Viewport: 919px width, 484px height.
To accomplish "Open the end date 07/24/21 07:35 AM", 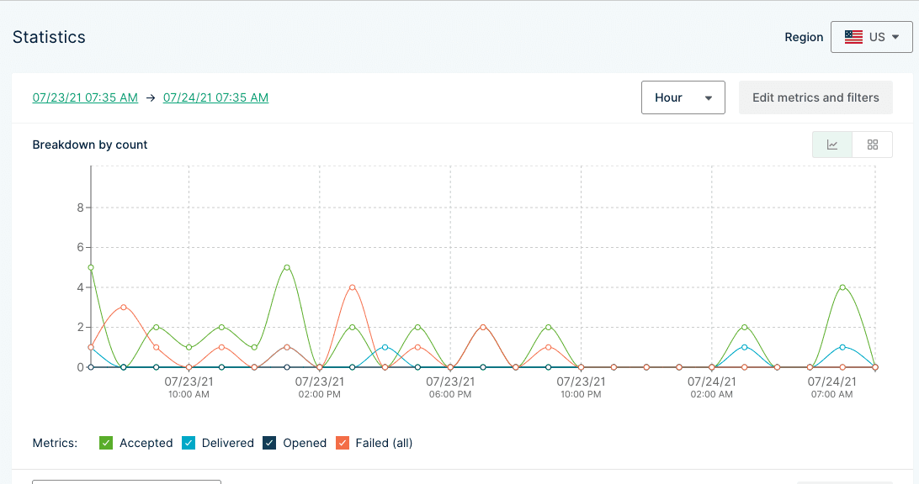I will pyautogui.click(x=215, y=97).
